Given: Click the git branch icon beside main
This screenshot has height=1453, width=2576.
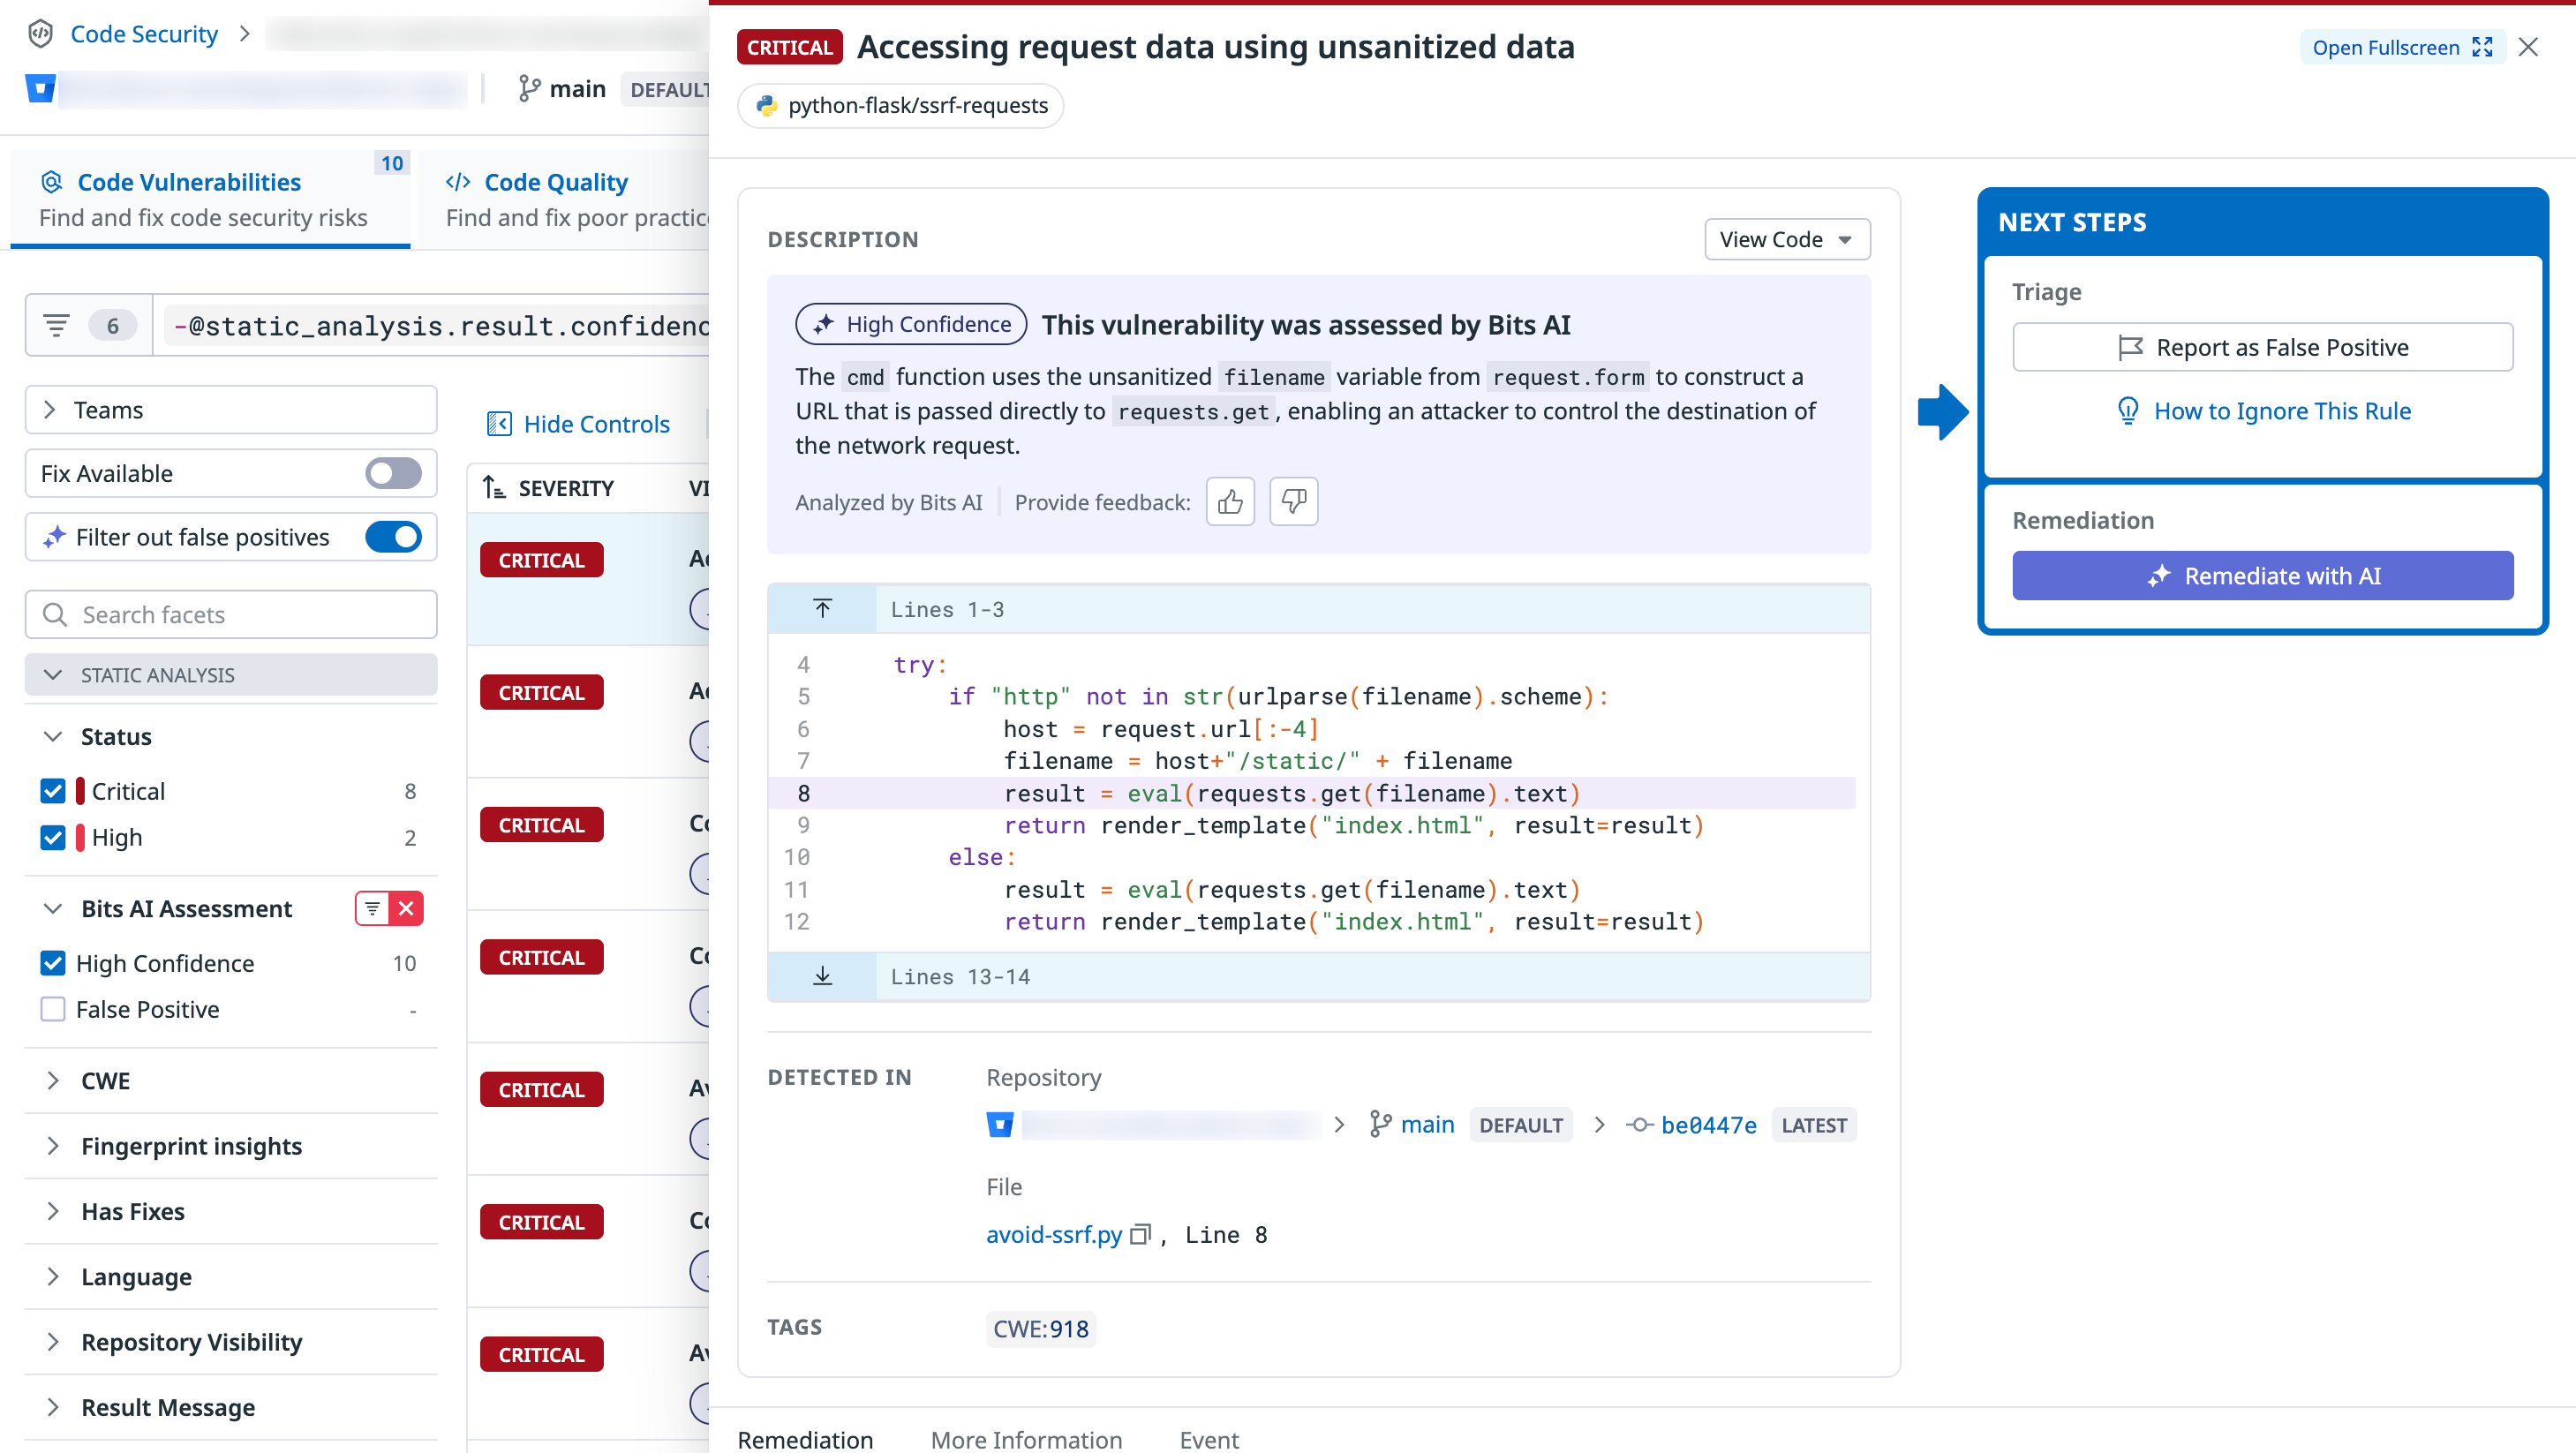Looking at the screenshot, I should tap(529, 89).
